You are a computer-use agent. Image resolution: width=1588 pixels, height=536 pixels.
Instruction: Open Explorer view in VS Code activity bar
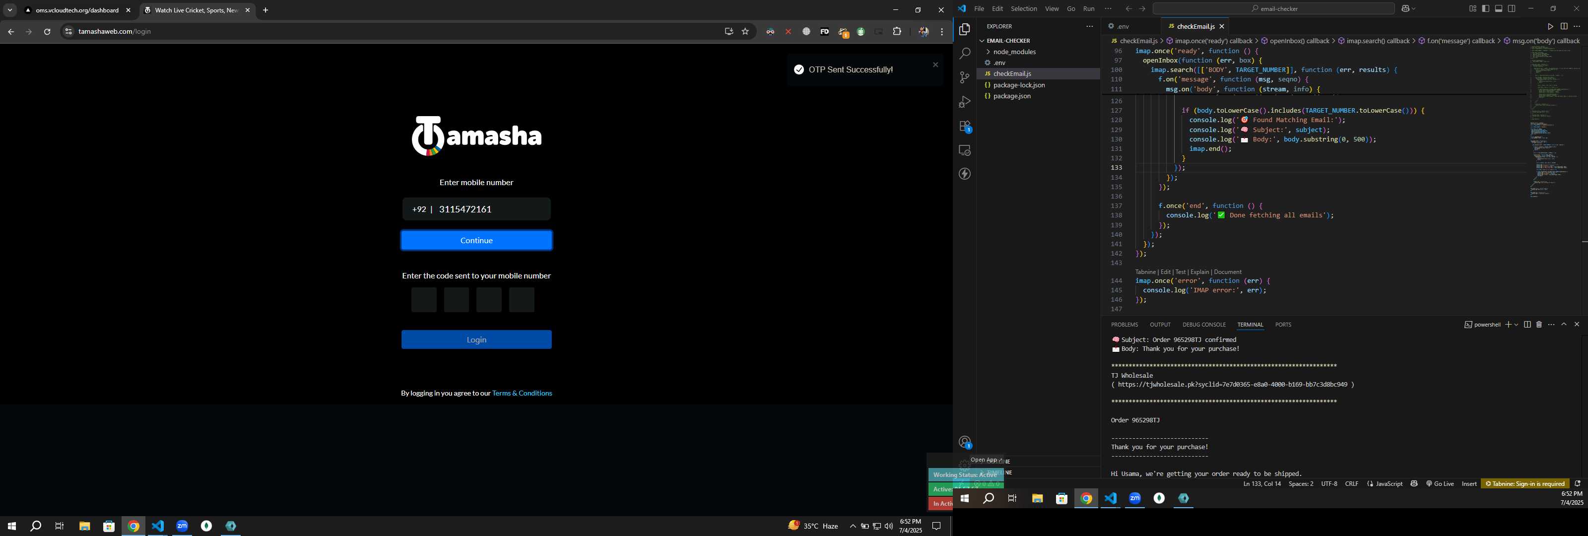pyautogui.click(x=965, y=30)
